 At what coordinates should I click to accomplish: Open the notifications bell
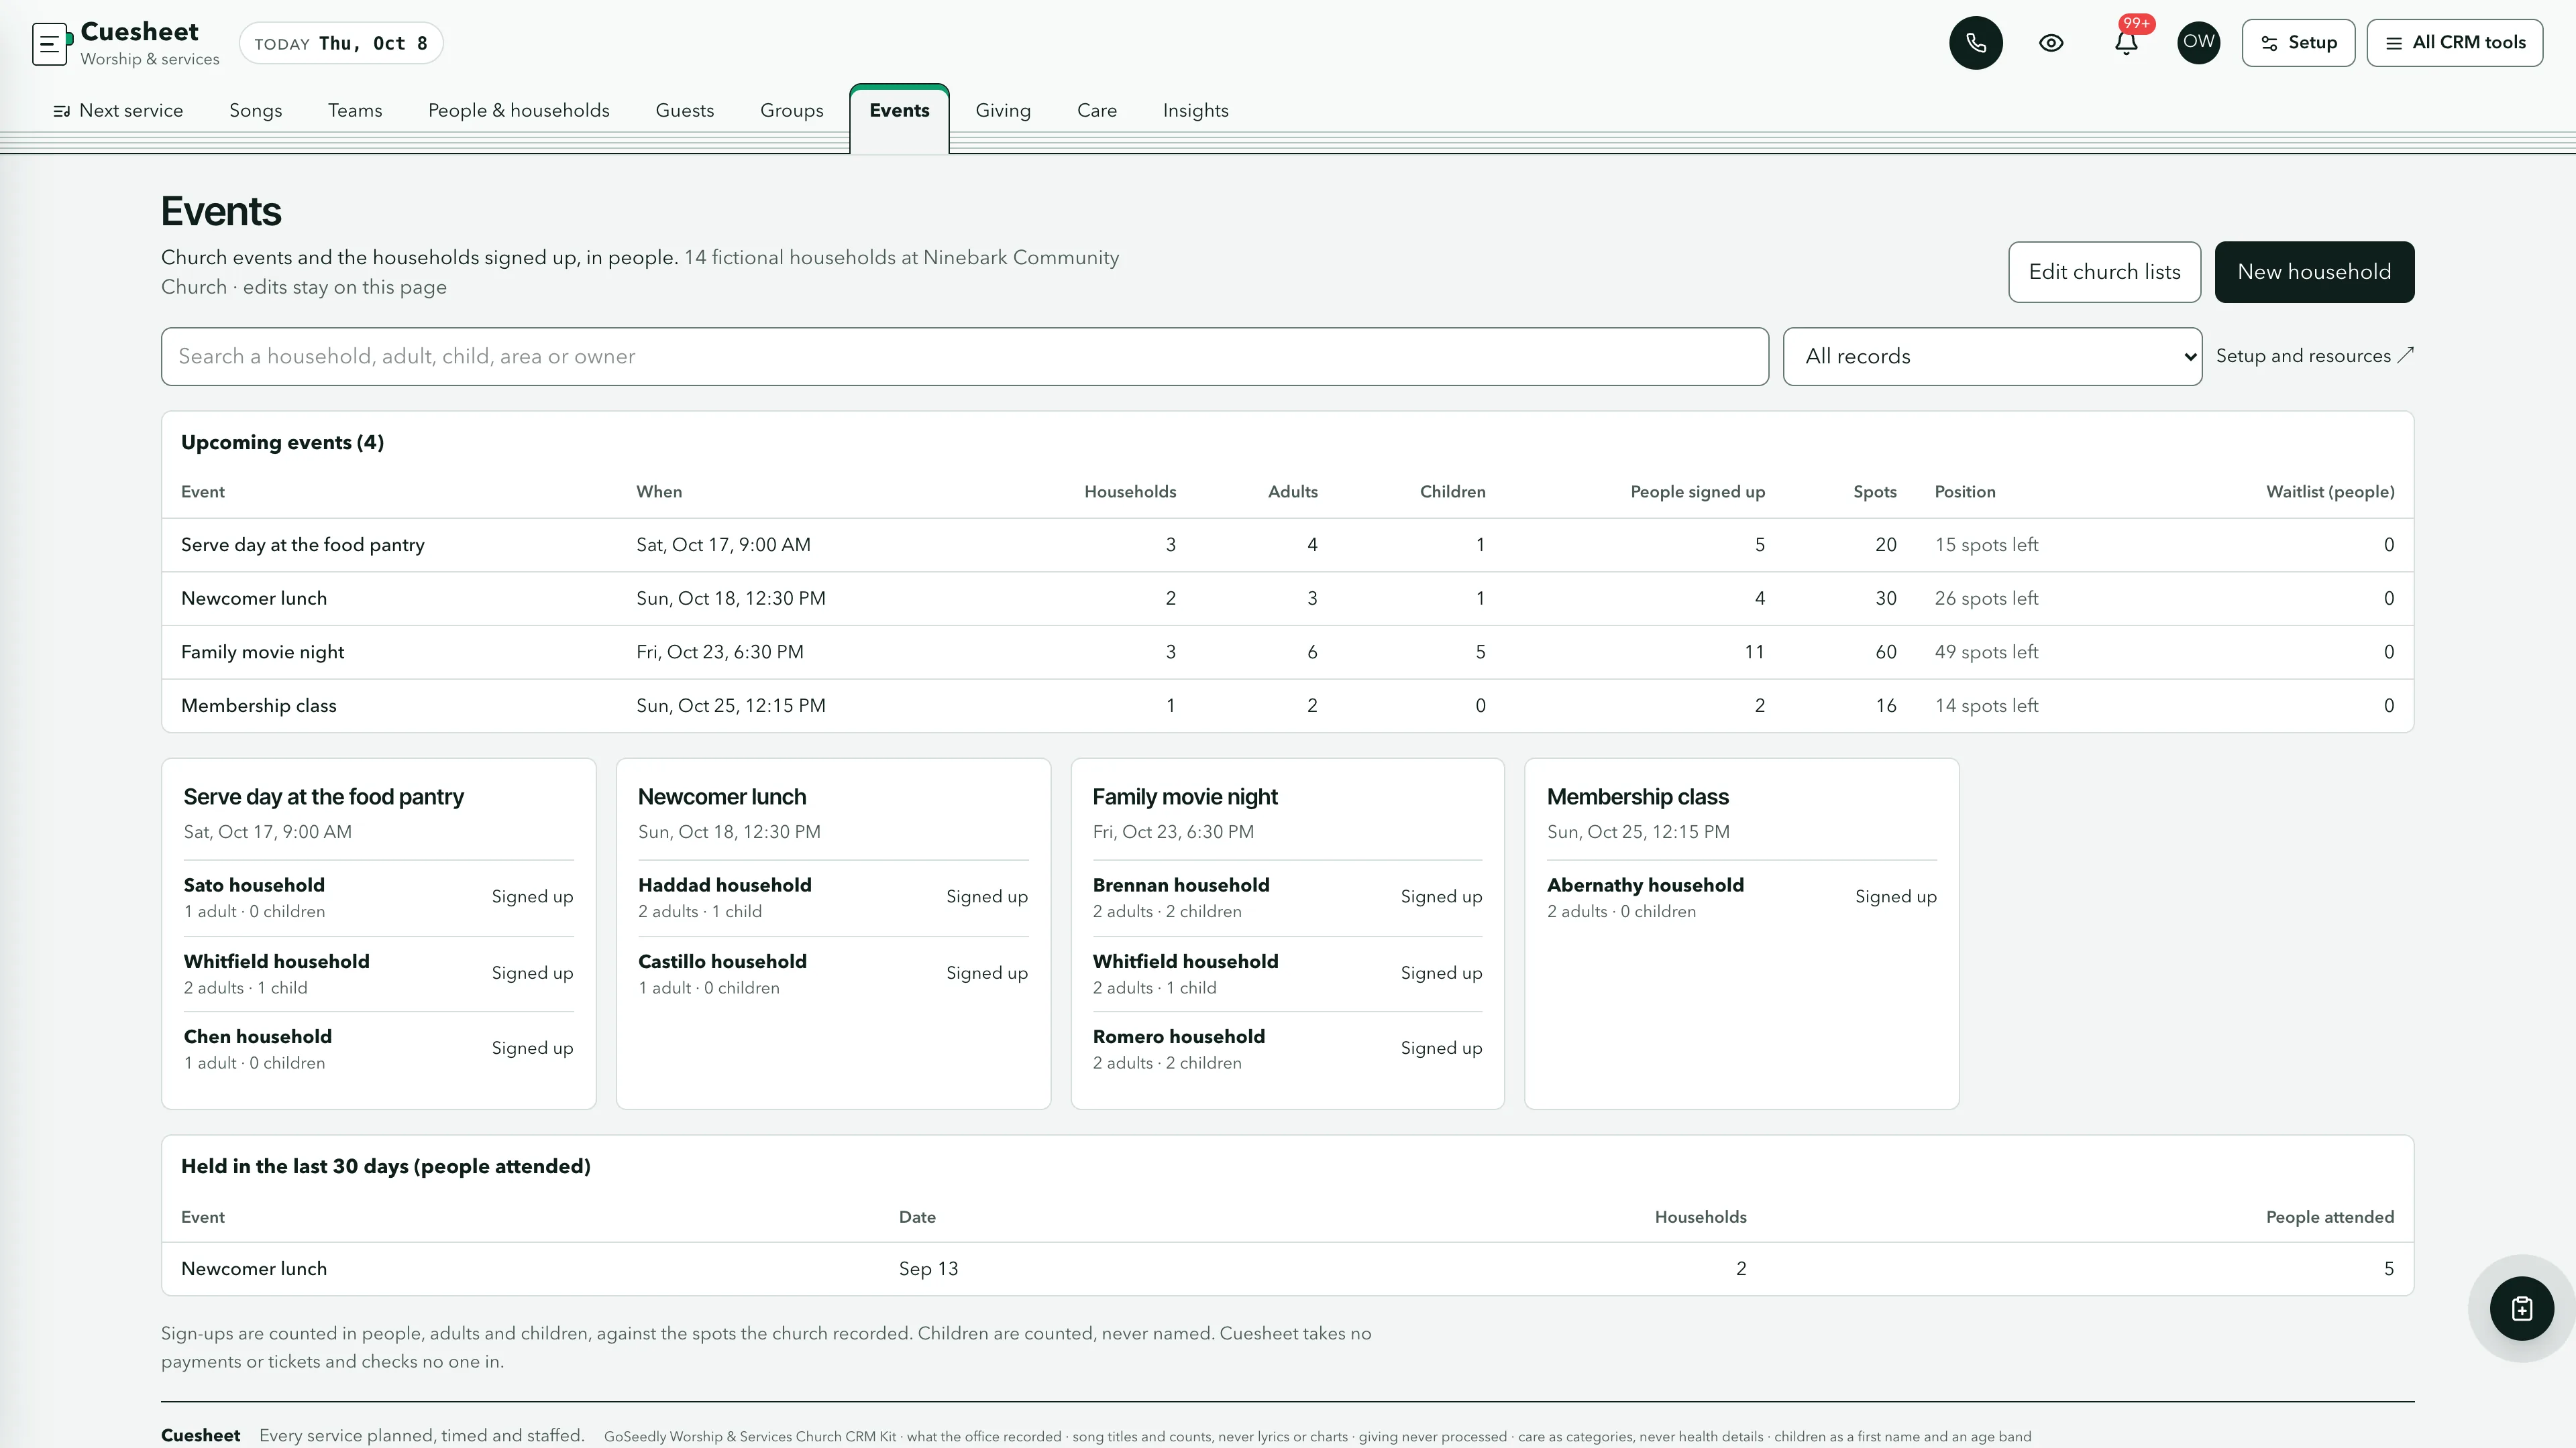(x=2126, y=43)
